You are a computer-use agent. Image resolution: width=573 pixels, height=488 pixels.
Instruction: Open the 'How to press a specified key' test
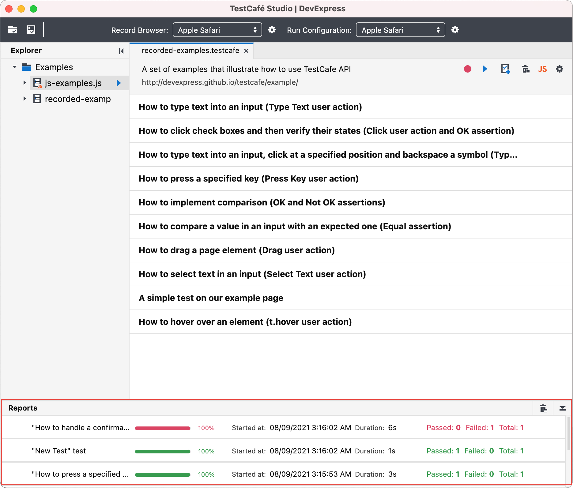pyautogui.click(x=248, y=178)
